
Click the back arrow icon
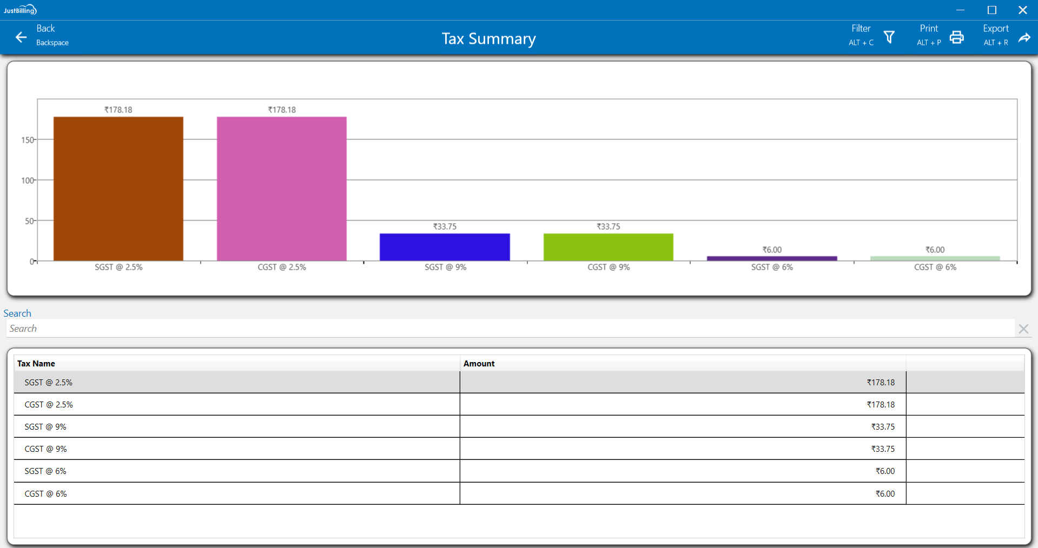pos(21,37)
